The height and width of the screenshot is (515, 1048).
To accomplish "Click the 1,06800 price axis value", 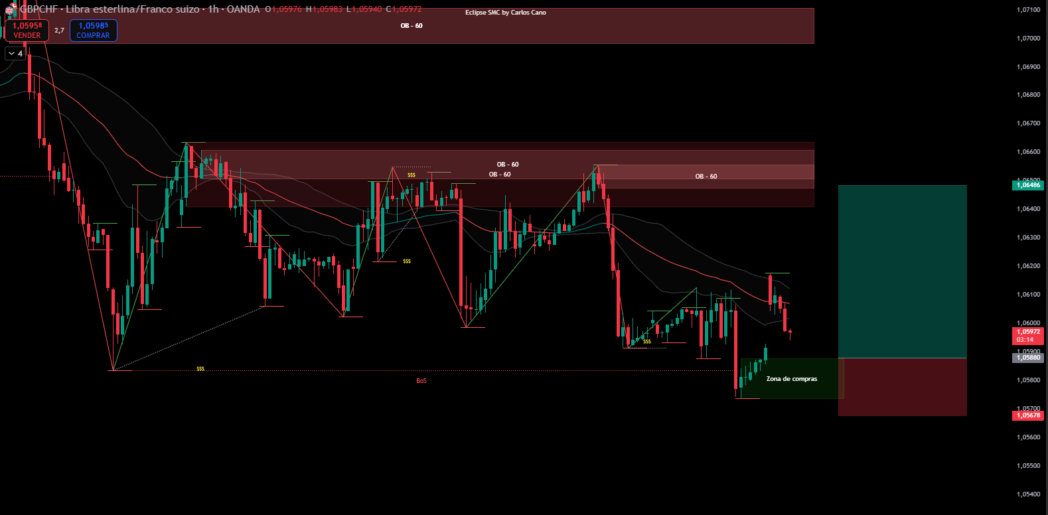I will tap(1028, 95).
